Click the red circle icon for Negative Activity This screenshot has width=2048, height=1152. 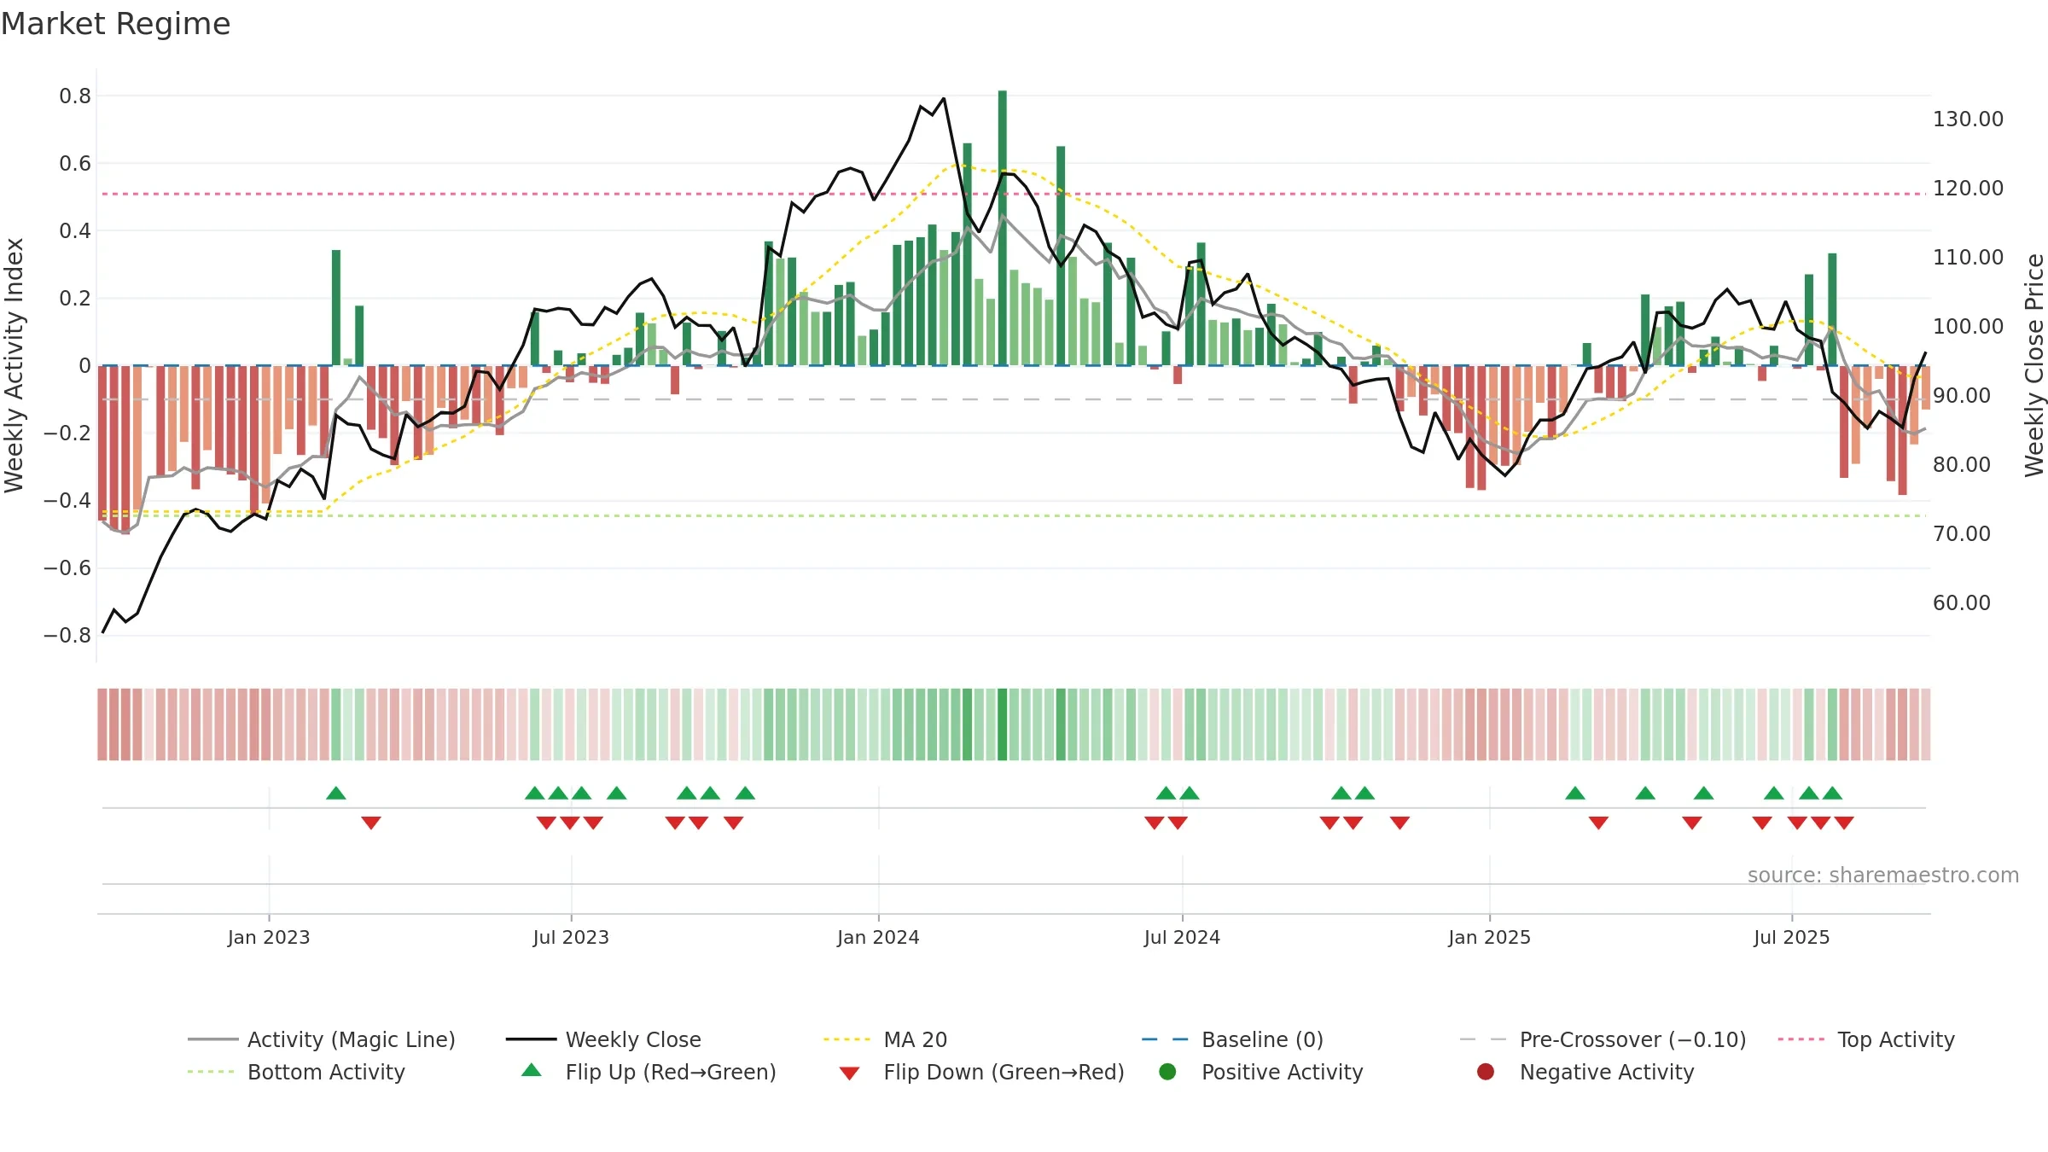click(x=1486, y=1072)
